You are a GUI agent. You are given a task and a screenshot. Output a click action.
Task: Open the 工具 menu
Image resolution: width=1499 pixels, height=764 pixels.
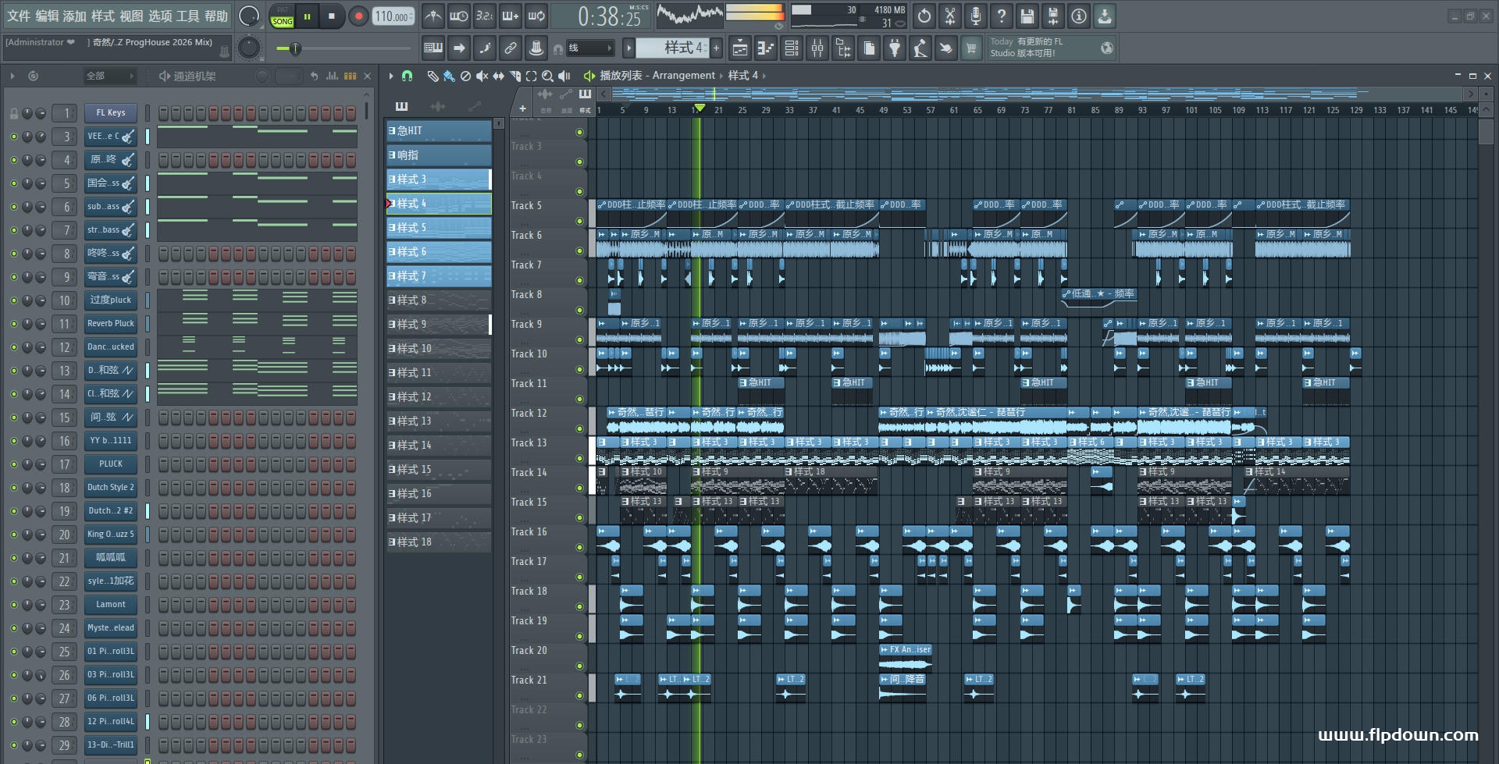pyautogui.click(x=187, y=16)
